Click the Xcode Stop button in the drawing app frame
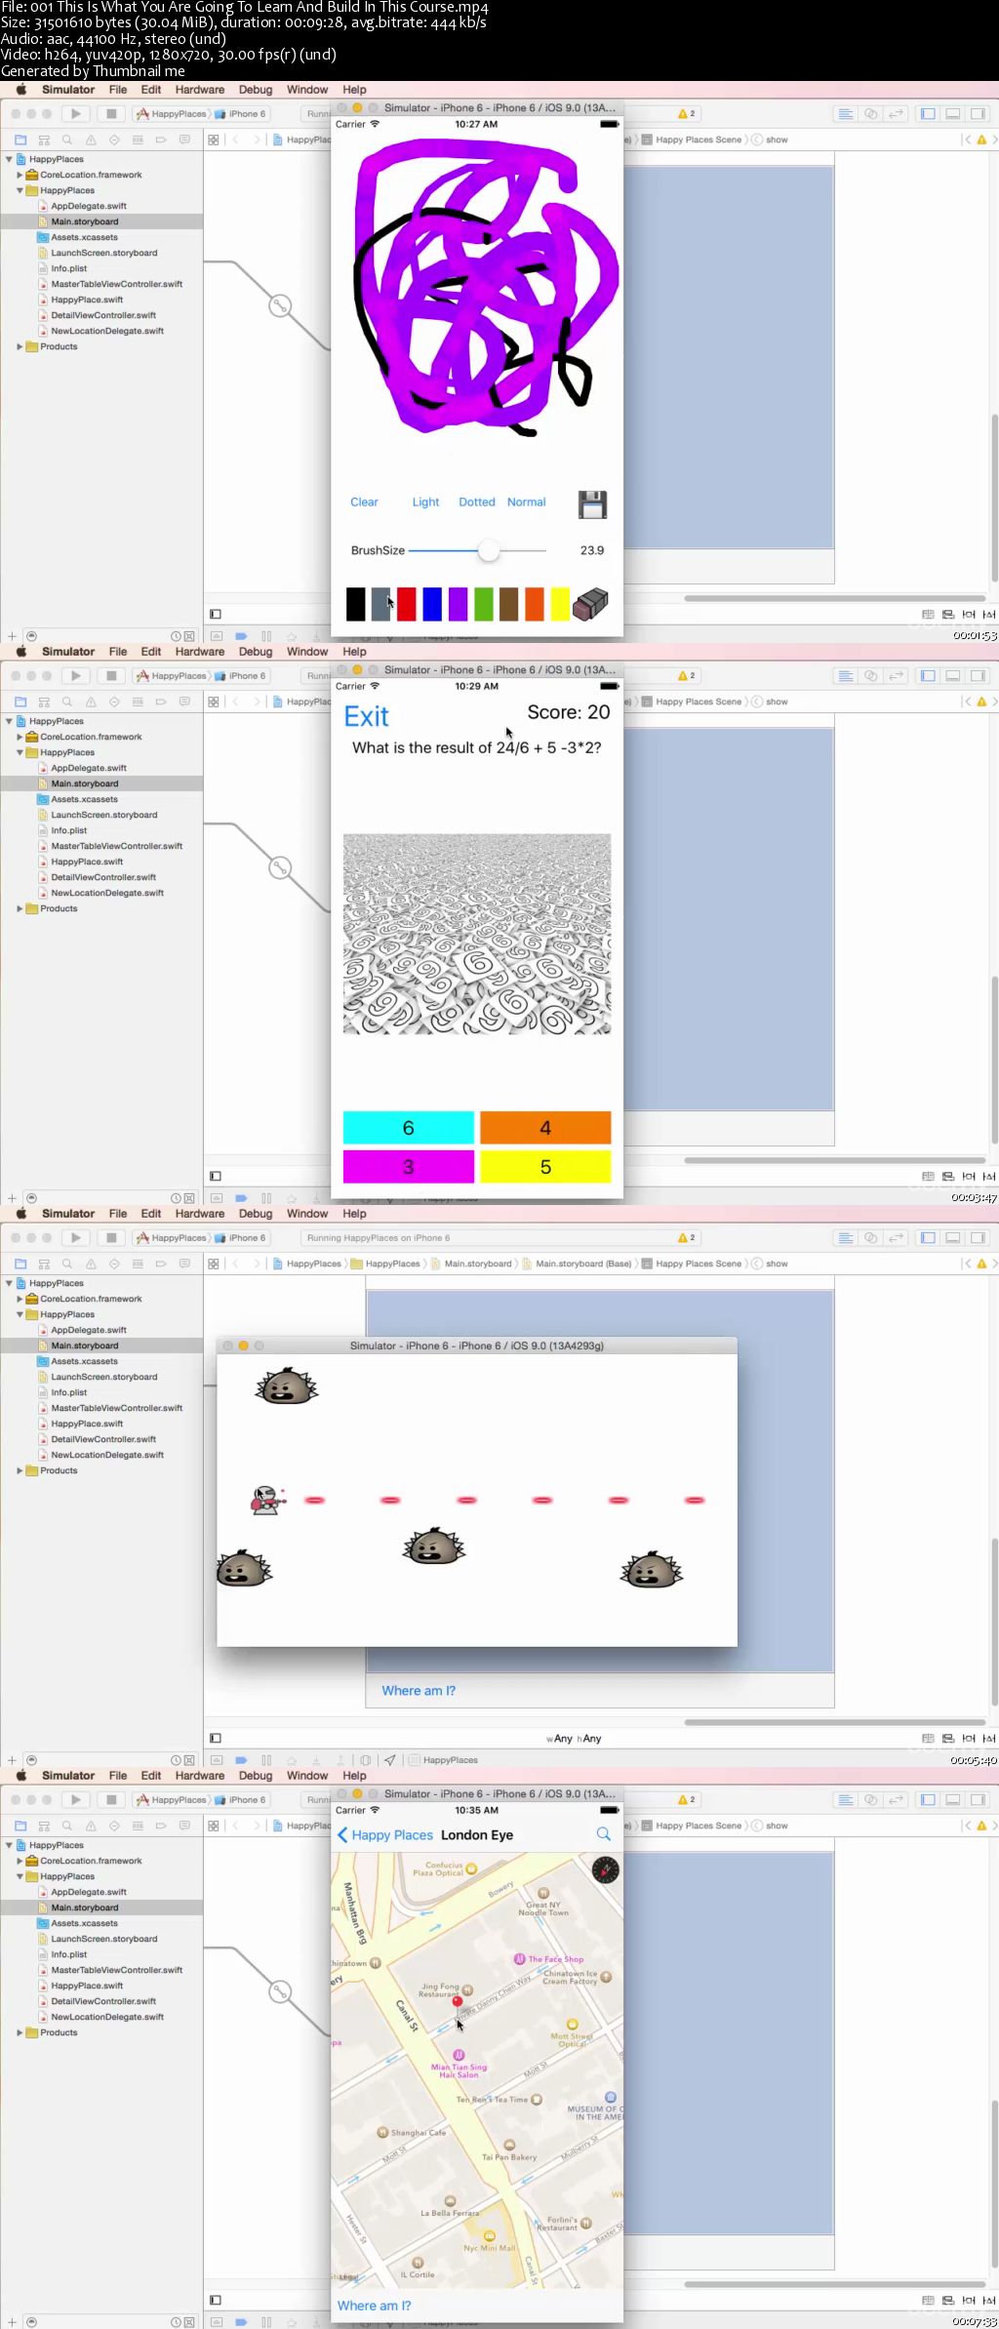 click(x=111, y=114)
